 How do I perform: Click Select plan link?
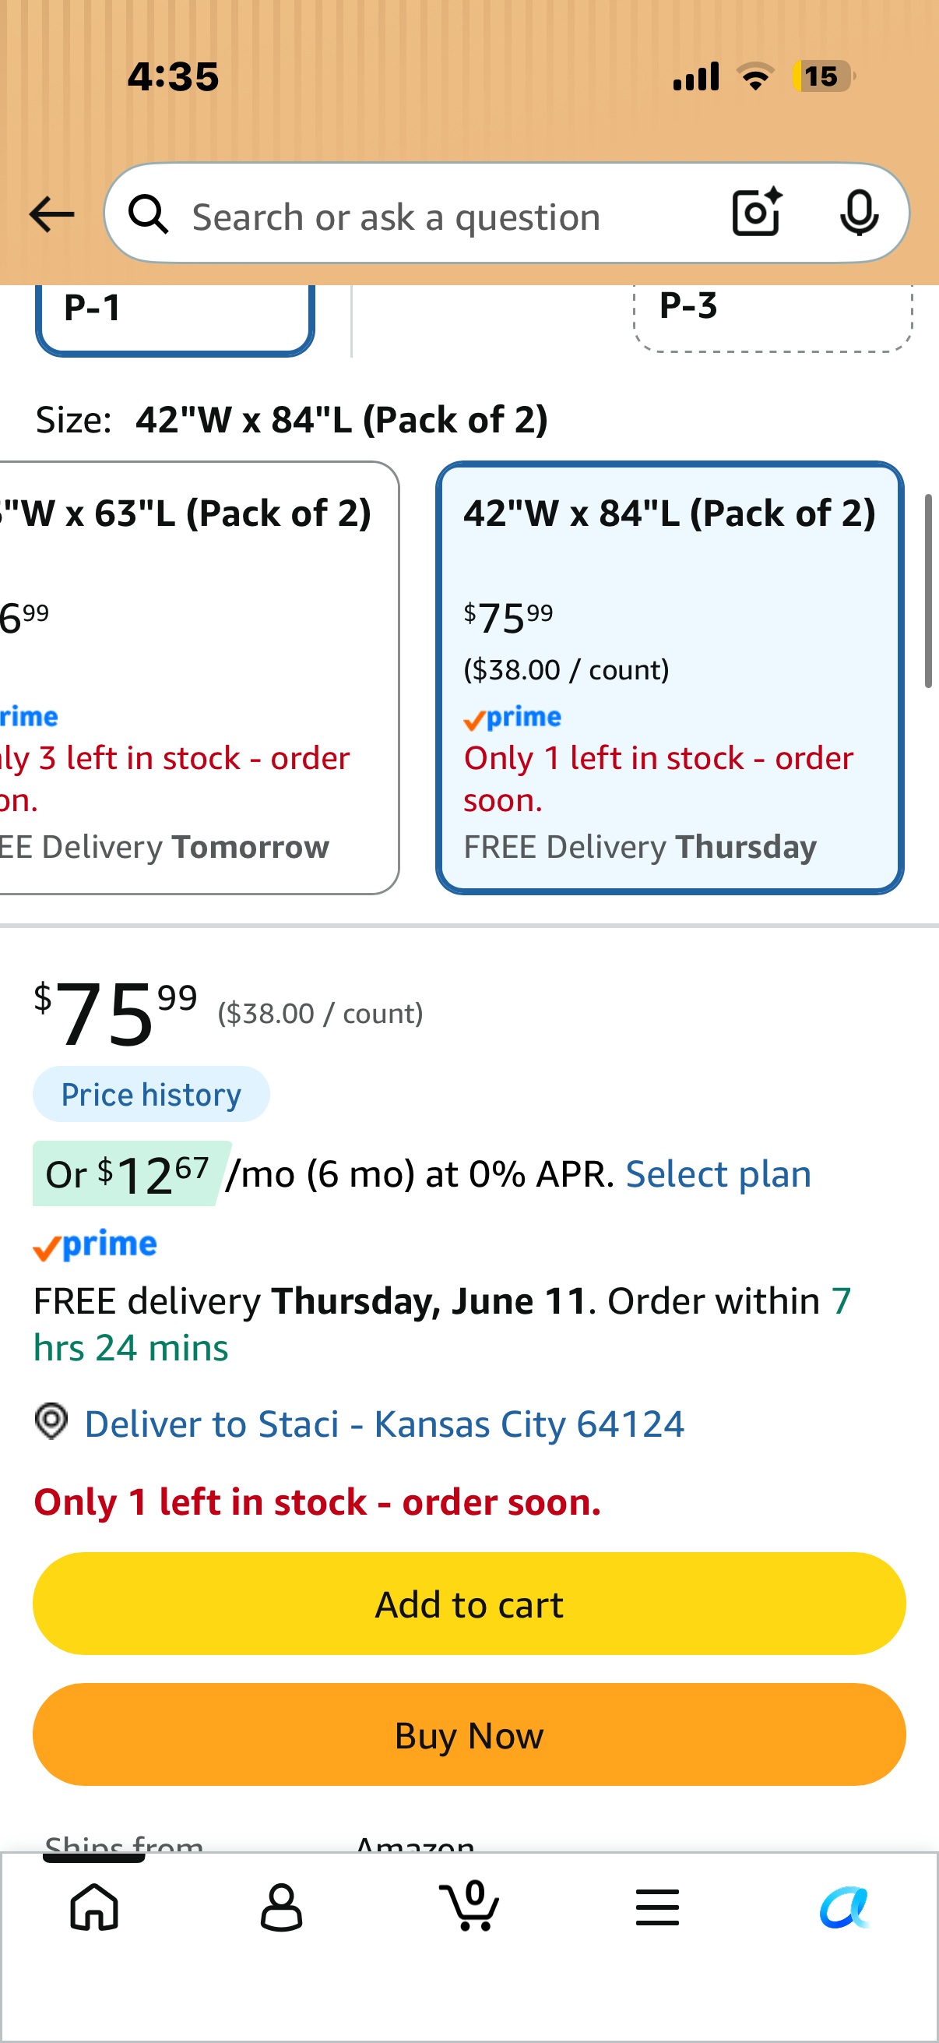[x=719, y=1173]
